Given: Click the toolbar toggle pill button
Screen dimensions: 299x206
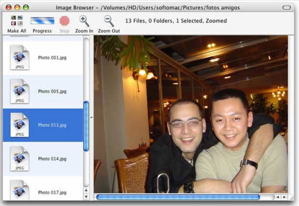Looking at the screenshot, I should tap(286, 7).
